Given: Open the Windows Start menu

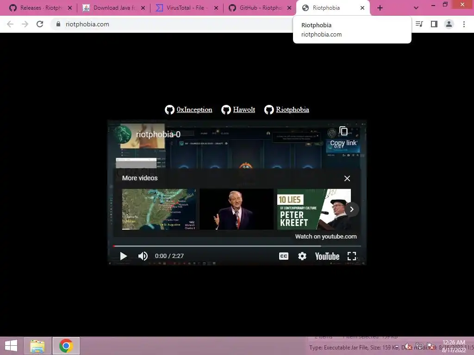Looking at the screenshot, I should click(x=11, y=346).
